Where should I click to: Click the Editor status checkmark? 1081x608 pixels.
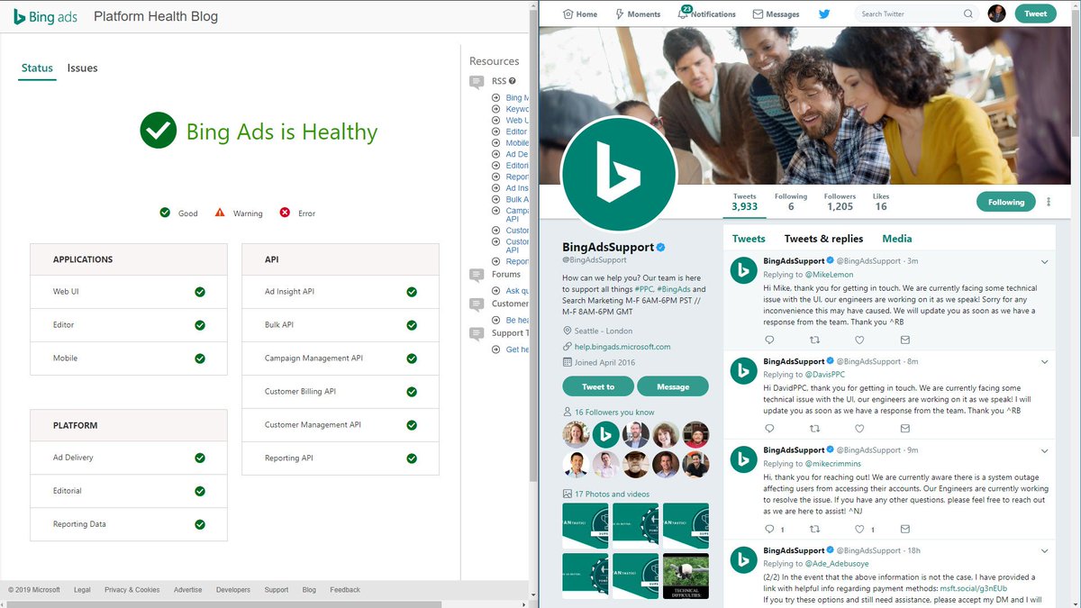pos(200,325)
